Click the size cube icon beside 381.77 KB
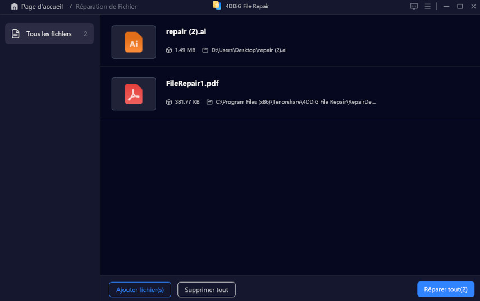This screenshot has height=301, width=480. pyautogui.click(x=168, y=102)
